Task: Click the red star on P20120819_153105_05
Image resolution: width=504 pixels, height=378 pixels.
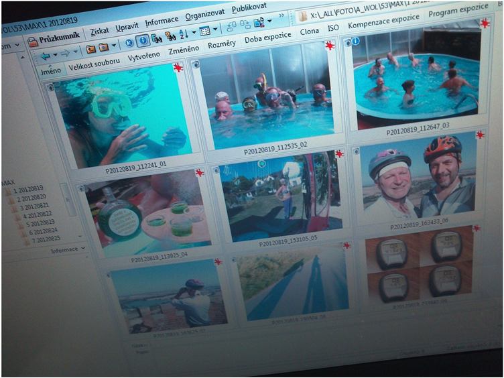Action: pyautogui.click(x=339, y=154)
